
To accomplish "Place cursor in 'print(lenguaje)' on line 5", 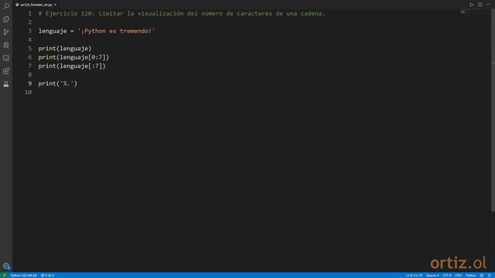I will (x=65, y=49).
